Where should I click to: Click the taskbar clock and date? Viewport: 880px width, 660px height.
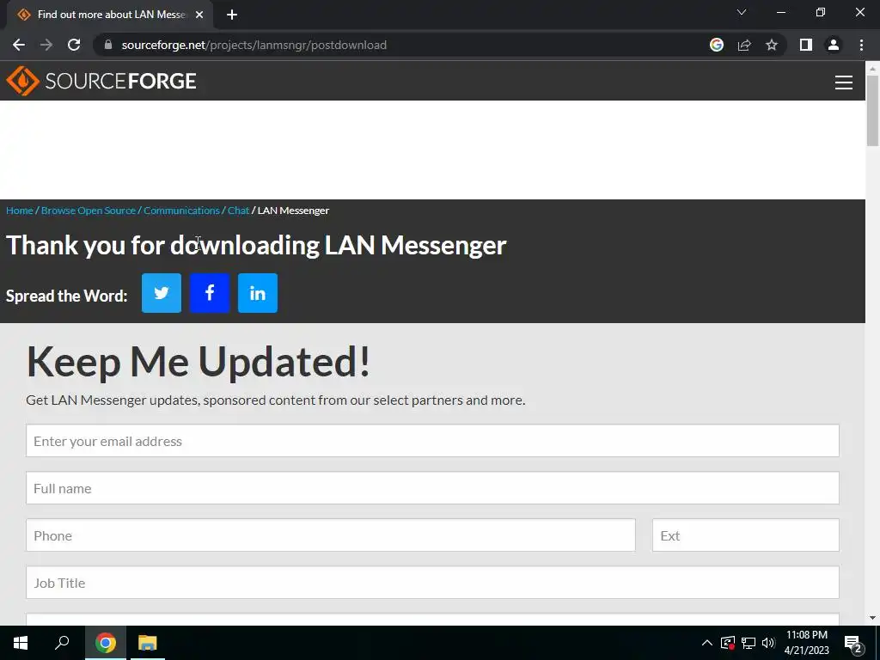806,643
